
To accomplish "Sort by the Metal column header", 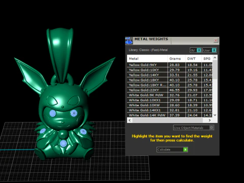I will [147, 58].
